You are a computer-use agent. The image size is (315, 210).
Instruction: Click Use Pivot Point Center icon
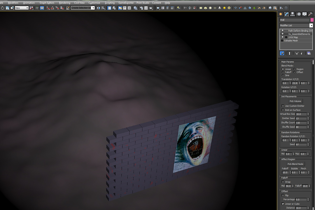tap(31, 8)
